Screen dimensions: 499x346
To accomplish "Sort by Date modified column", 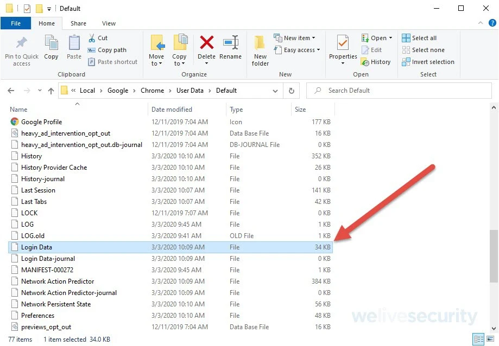I will (187, 110).
